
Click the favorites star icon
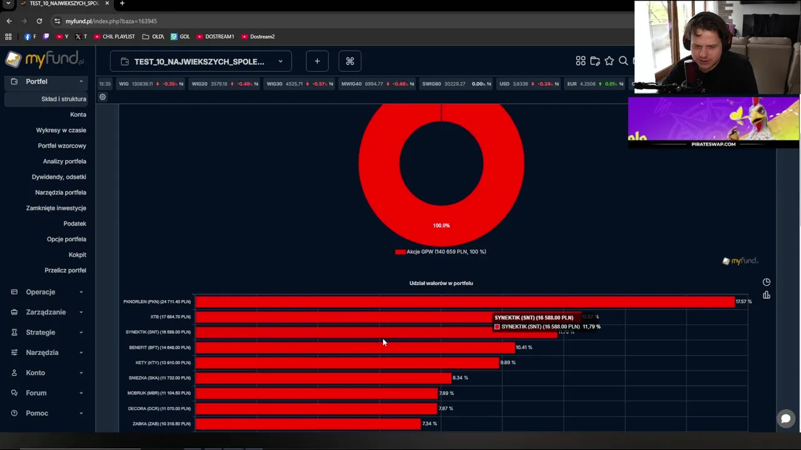tap(609, 61)
